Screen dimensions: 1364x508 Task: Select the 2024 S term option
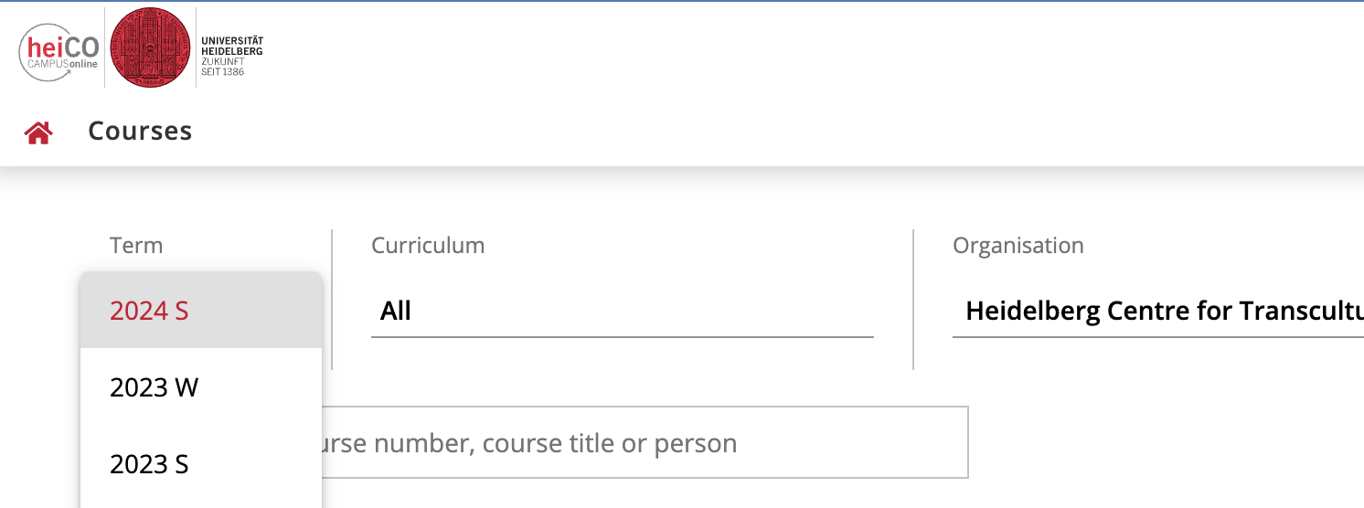click(201, 311)
